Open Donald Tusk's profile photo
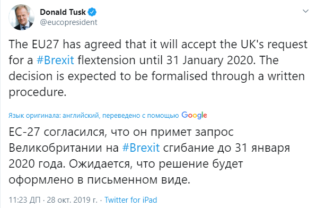This screenshot has width=316, height=208. (21, 18)
